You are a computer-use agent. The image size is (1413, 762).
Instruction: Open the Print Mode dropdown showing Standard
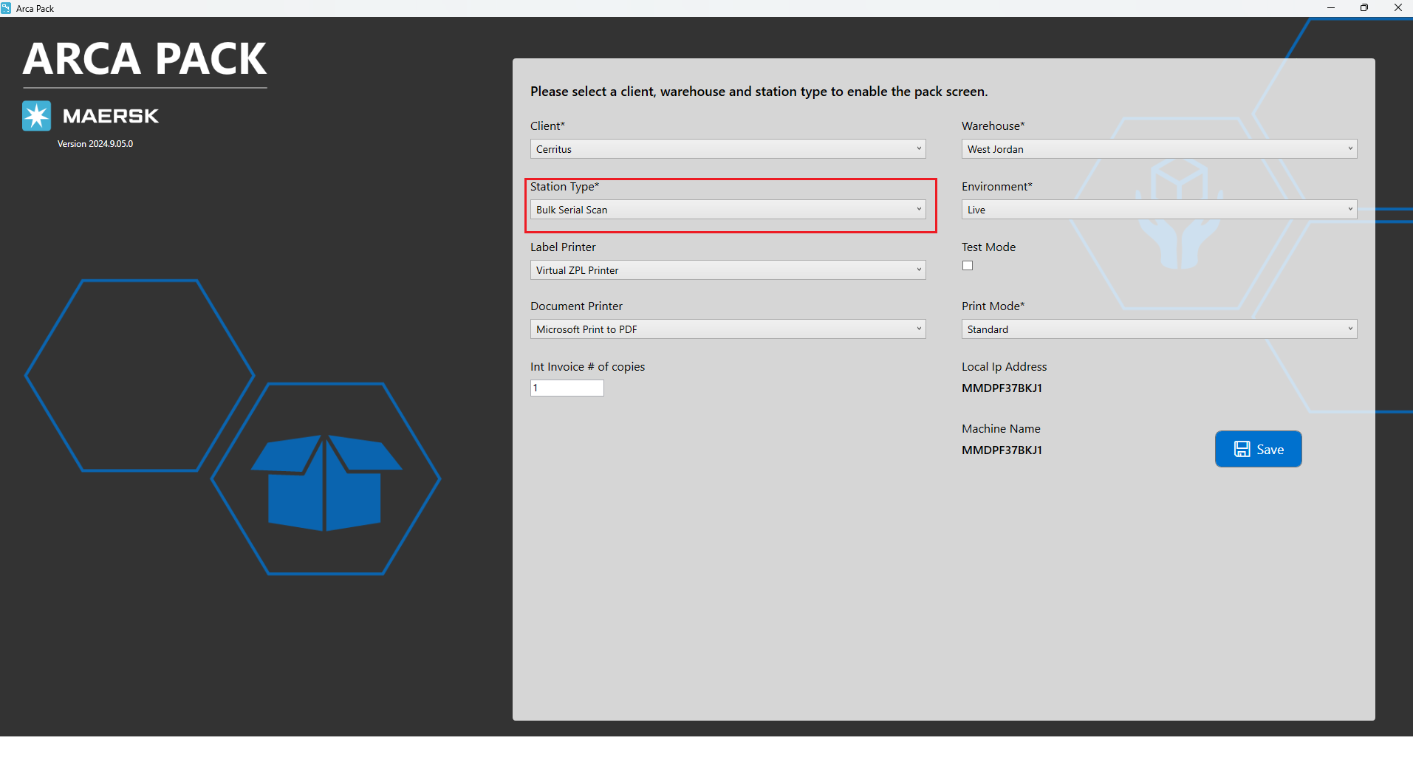(1159, 329)
